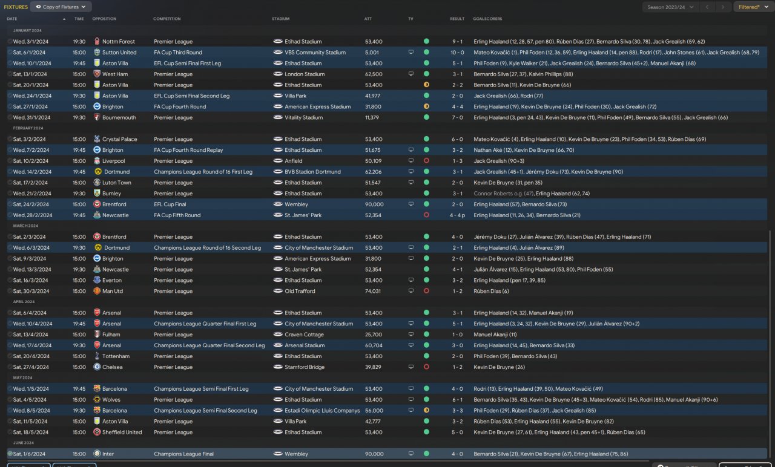Viewport: 775px width, 467px height.
Task: Toggle the tick beside Sat, 27/4/2024
Action: (10, 367)
